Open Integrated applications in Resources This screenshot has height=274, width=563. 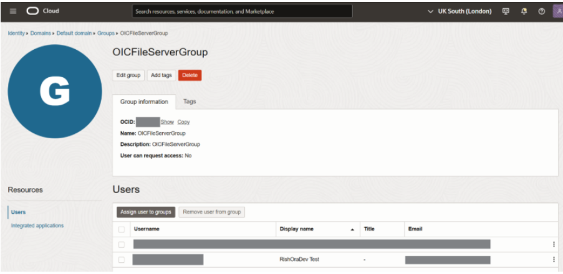tap(37, 225)
